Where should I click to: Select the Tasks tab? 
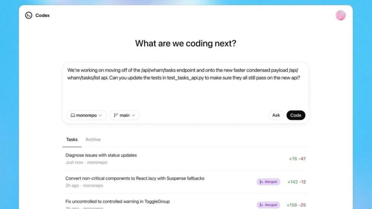(72, 139)
